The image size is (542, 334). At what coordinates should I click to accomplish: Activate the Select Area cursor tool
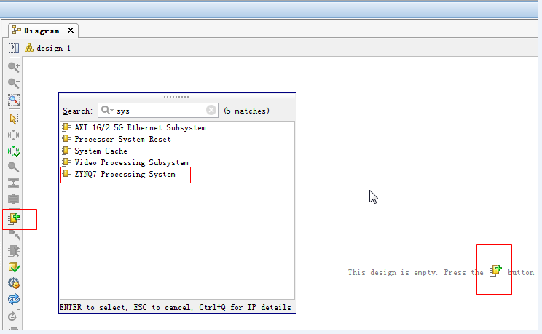coord(13,118)
